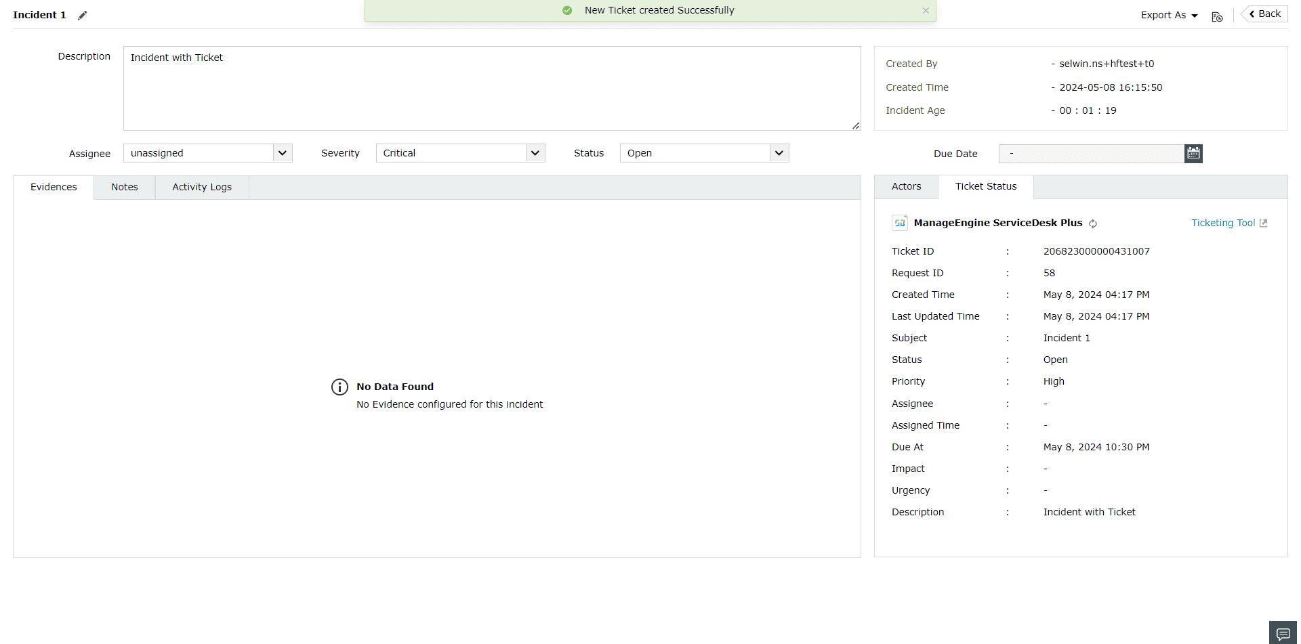Image resolution: width=1301 pixels, height=644 pixels.
Task: Switch to the Activity Logs tab
Action: [x=201, y=187]
